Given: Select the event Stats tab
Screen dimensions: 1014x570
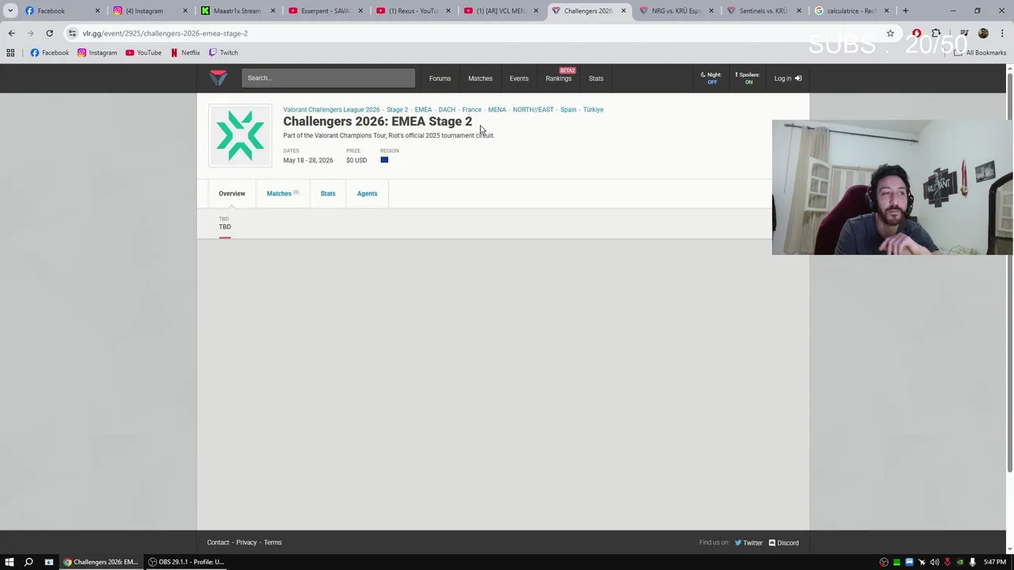Looking at the screenshot, I should coord(328,193).
